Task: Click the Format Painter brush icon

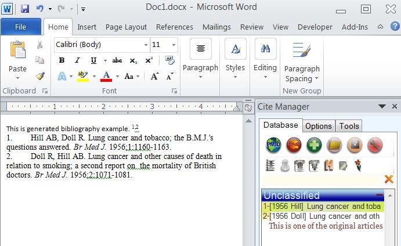Action: (x=39, y=76)
